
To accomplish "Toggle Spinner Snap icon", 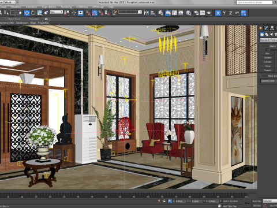I will 107,13.
